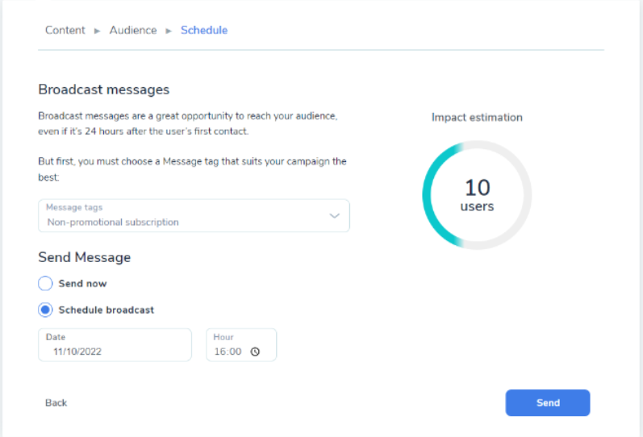Screen dimensions: 643x437
Task: Select the Schedule broadcast radio button
Action: [46, 310]
